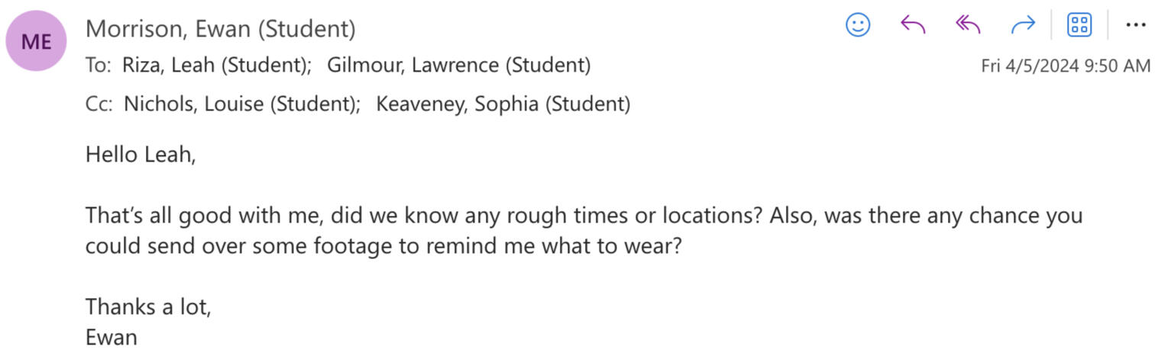Click the line about sending over footage

pyautogui.click(x=382, y=246)
